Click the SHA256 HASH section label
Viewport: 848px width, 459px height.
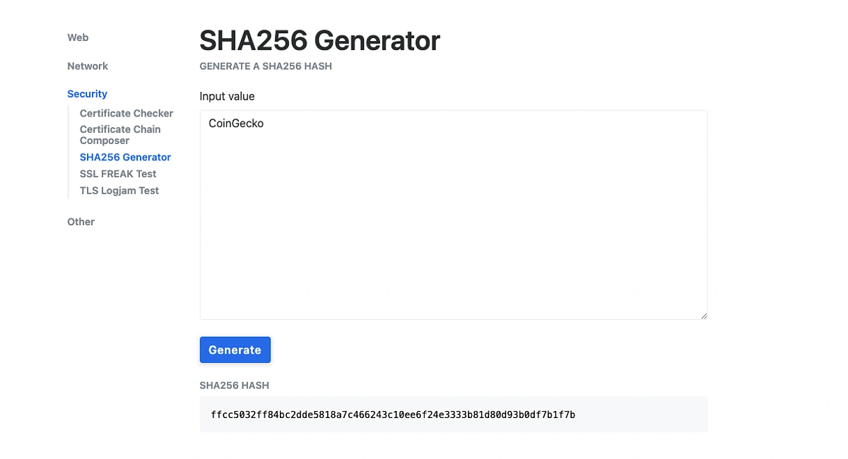235,386
